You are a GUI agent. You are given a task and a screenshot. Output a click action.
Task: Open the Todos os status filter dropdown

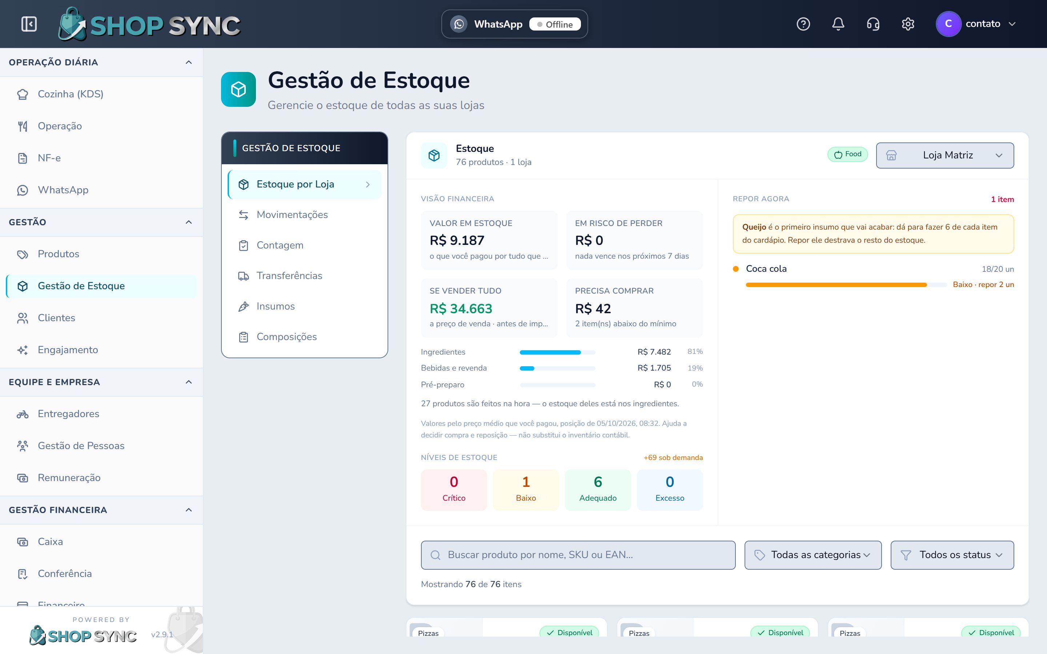pyautogui.click(x=952, y=555)
